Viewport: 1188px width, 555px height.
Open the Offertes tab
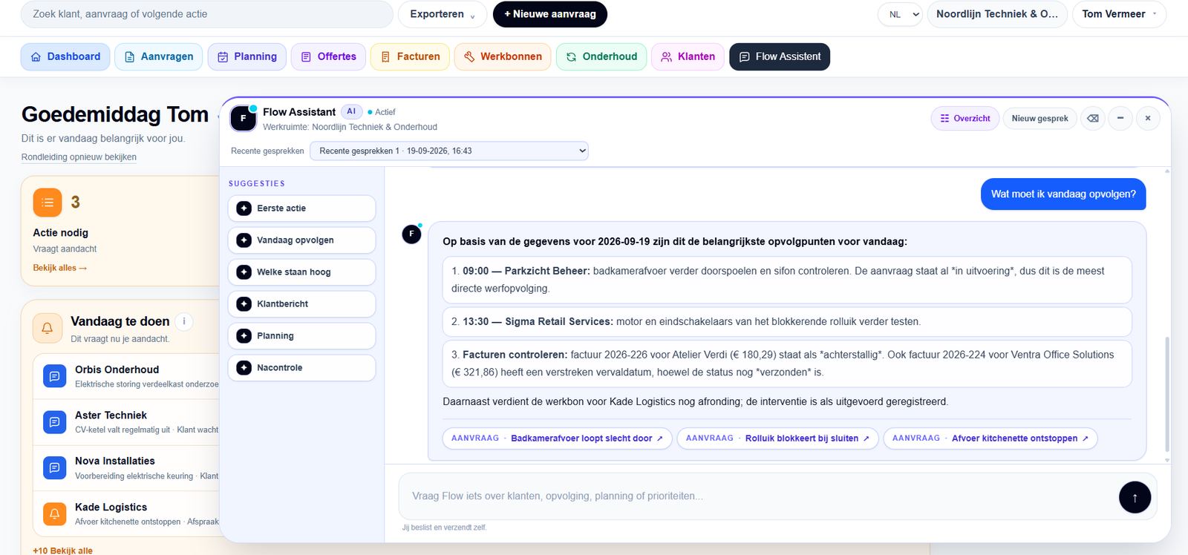pos(328,56)
